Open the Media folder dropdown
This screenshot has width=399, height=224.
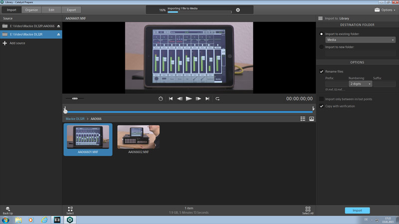click(x=360, y=39)
